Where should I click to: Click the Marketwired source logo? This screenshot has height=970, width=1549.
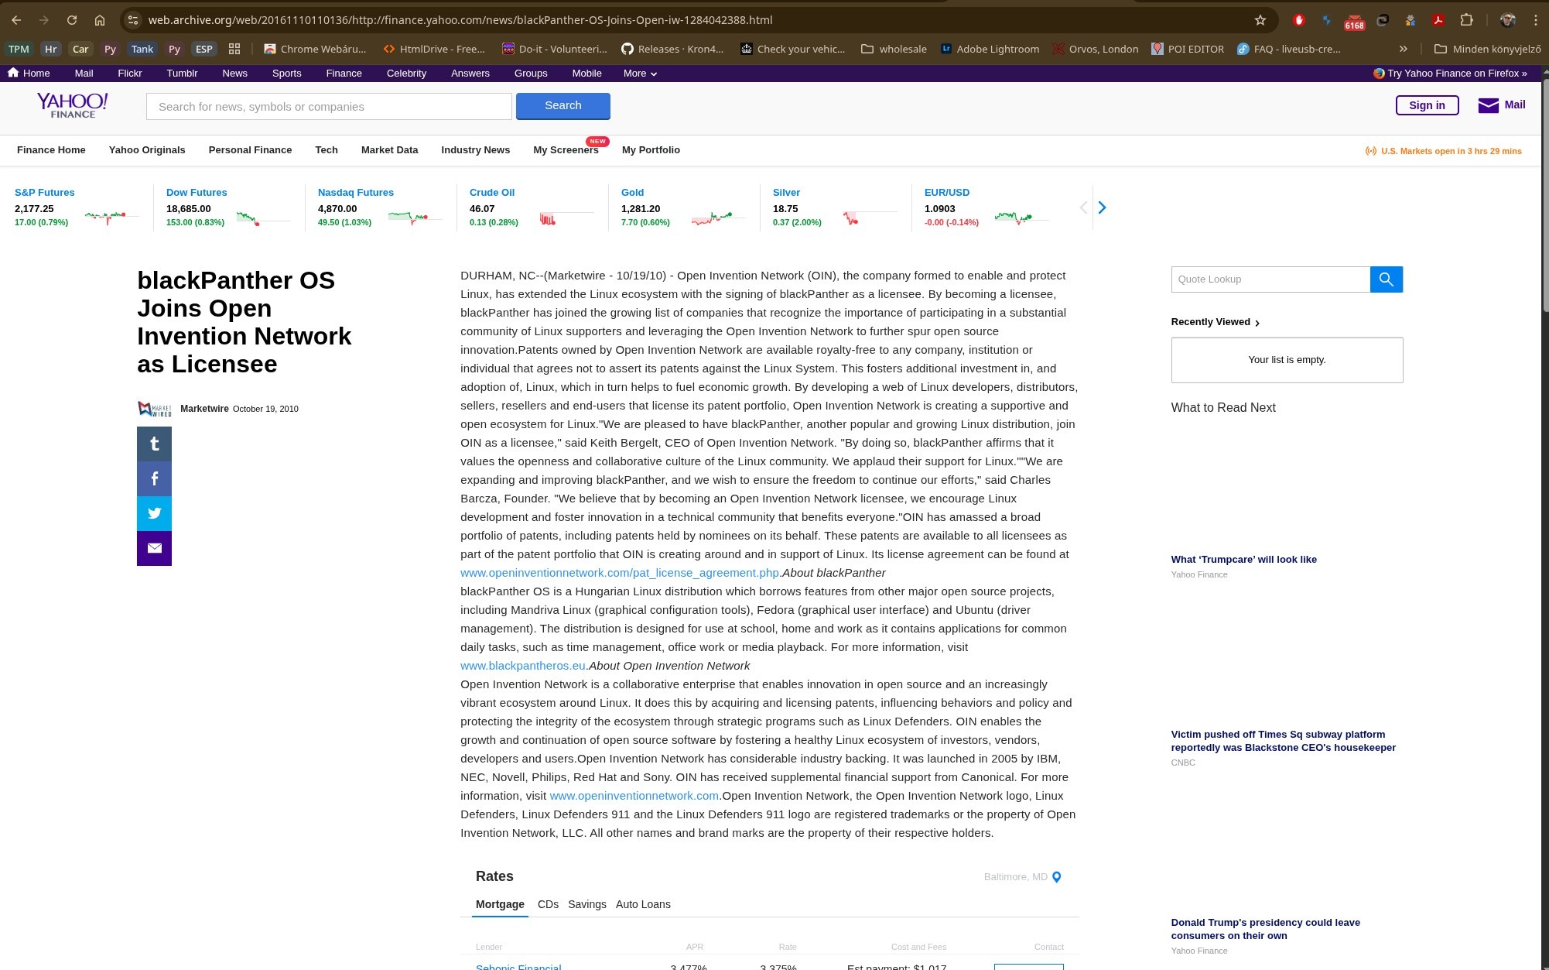point(155,409)
